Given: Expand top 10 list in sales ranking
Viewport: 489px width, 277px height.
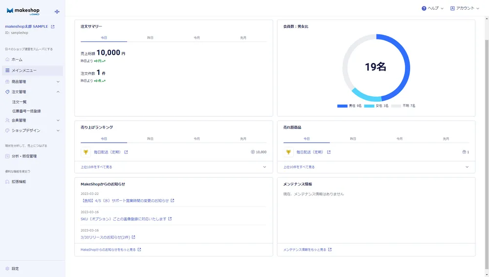Looking at the screenshot, I should click(265, 167).
